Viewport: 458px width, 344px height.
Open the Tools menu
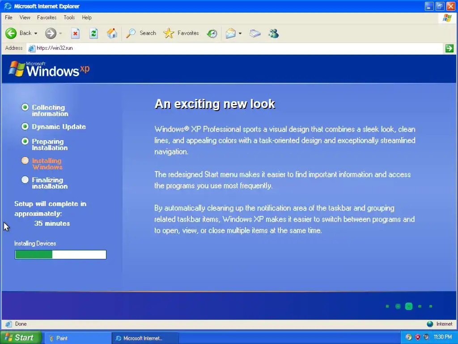pos(69,17)
